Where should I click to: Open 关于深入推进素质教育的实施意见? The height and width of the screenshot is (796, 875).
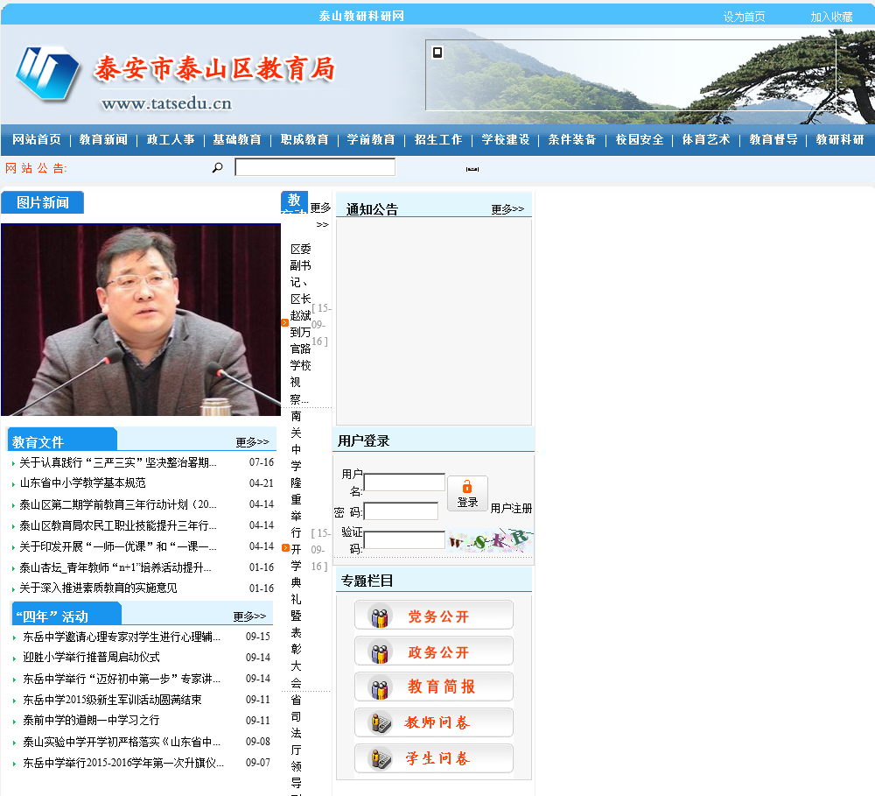98,588
